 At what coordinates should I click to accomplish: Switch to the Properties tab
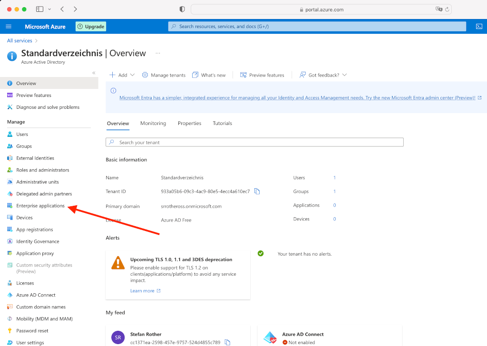pos(189,123)
